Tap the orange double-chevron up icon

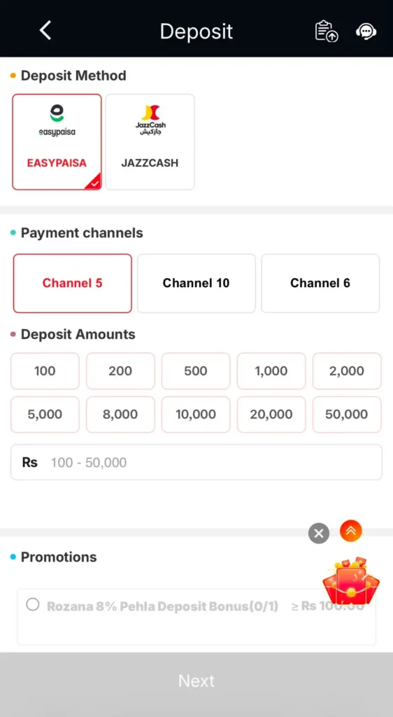pyautogui.click(x=351, y=531)
